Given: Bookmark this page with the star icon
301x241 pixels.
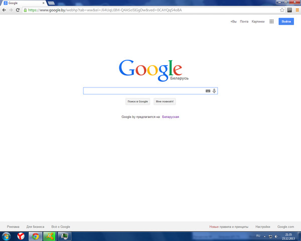Looking at the screenshot, I should [x=282, y=10].
